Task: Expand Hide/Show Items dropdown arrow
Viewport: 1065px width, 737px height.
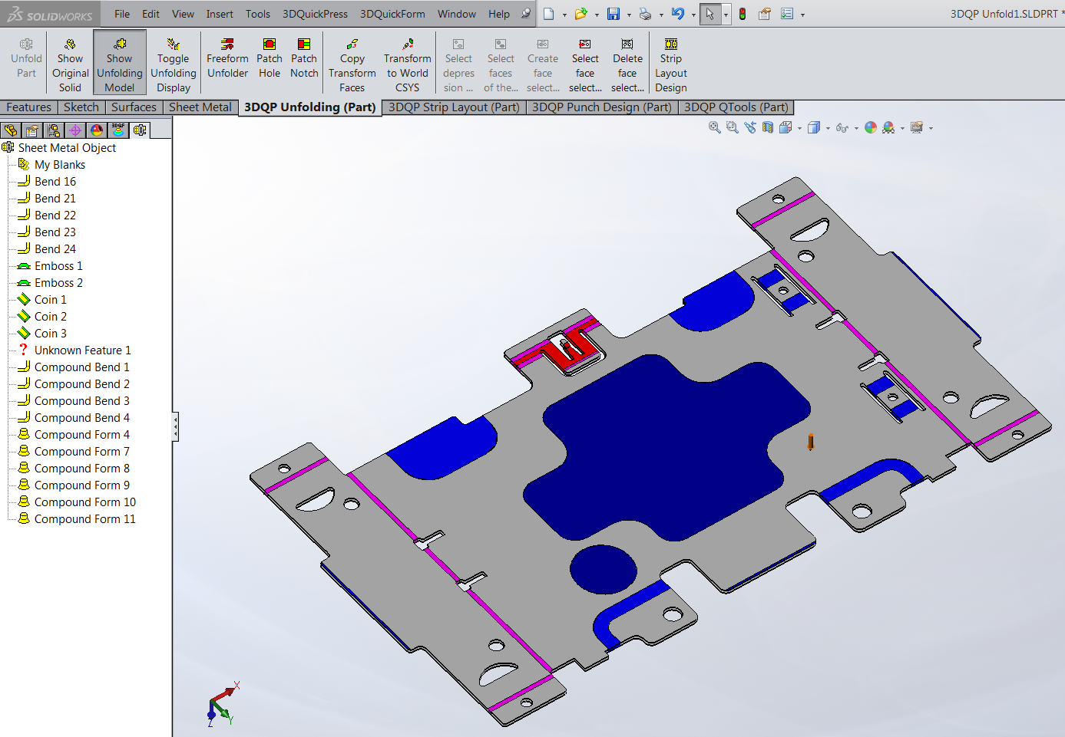Action: click(856, 129)
